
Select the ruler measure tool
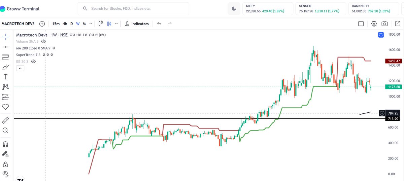(5, 120)
